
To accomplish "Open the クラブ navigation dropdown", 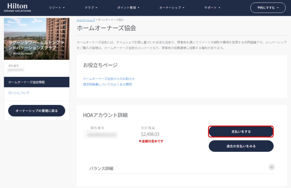I will 91,8.
